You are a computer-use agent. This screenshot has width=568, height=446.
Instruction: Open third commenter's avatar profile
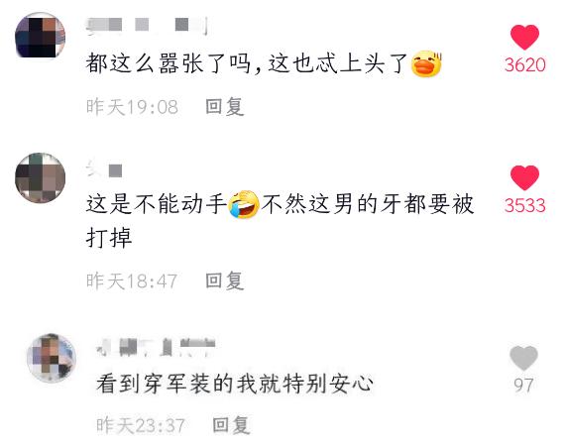(52, 358)
